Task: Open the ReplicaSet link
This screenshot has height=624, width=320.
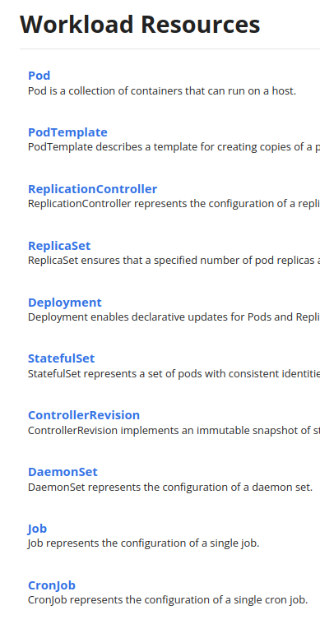Action: [59, 246]
